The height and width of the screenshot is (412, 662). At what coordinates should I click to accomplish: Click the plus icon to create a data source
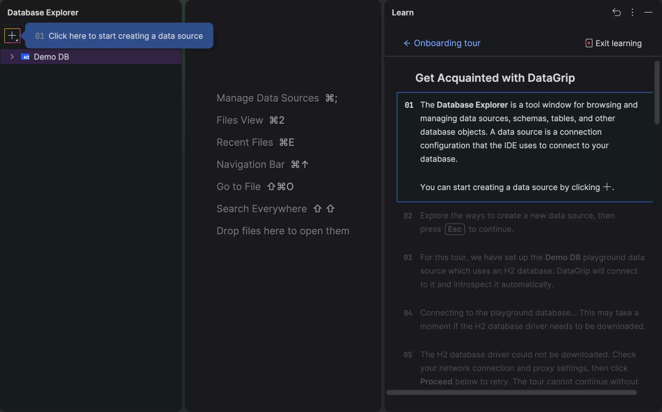(x=12, y=36)
